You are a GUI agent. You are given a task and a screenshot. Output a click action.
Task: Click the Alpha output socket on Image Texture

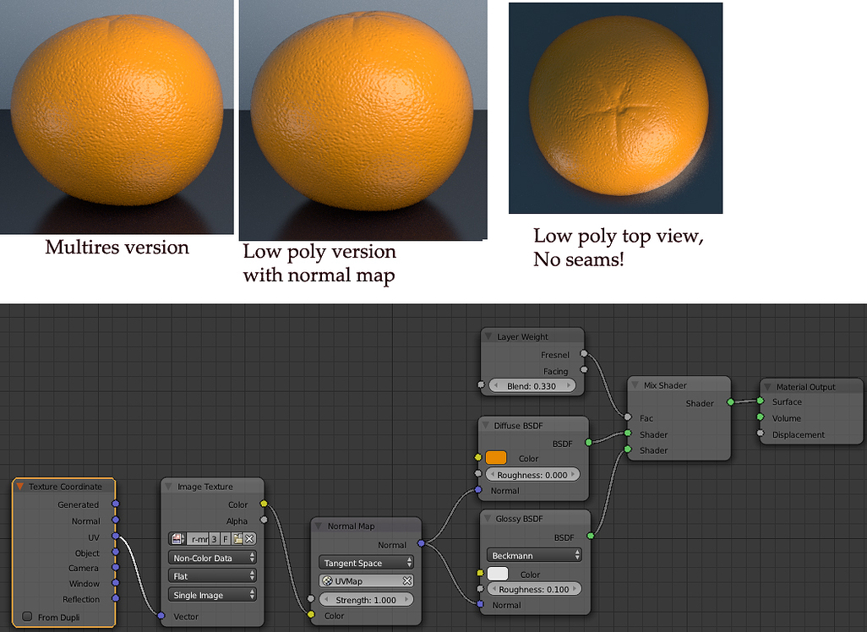pos(264,520)
